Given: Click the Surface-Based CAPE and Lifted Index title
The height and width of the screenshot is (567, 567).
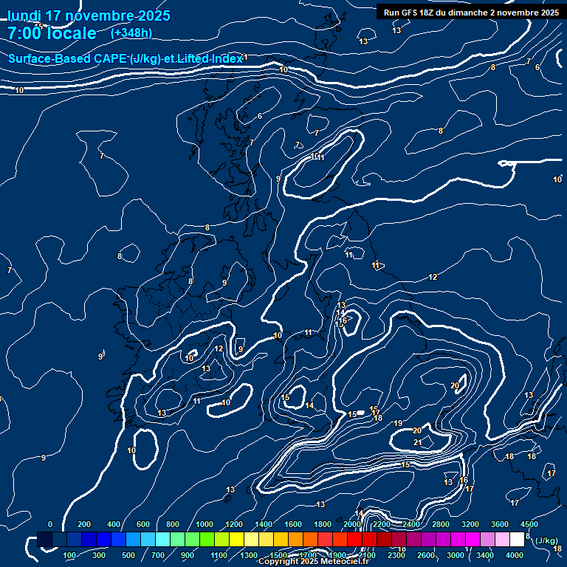Looking at the screenshot, I should (x=126, y=58).
